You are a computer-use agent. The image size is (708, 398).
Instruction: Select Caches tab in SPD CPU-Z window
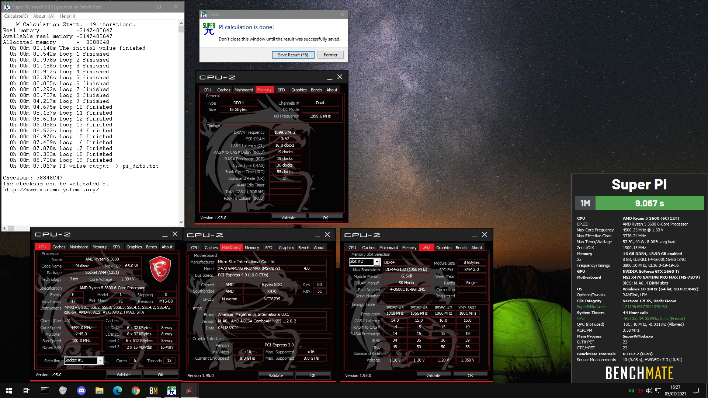[368, 248]
